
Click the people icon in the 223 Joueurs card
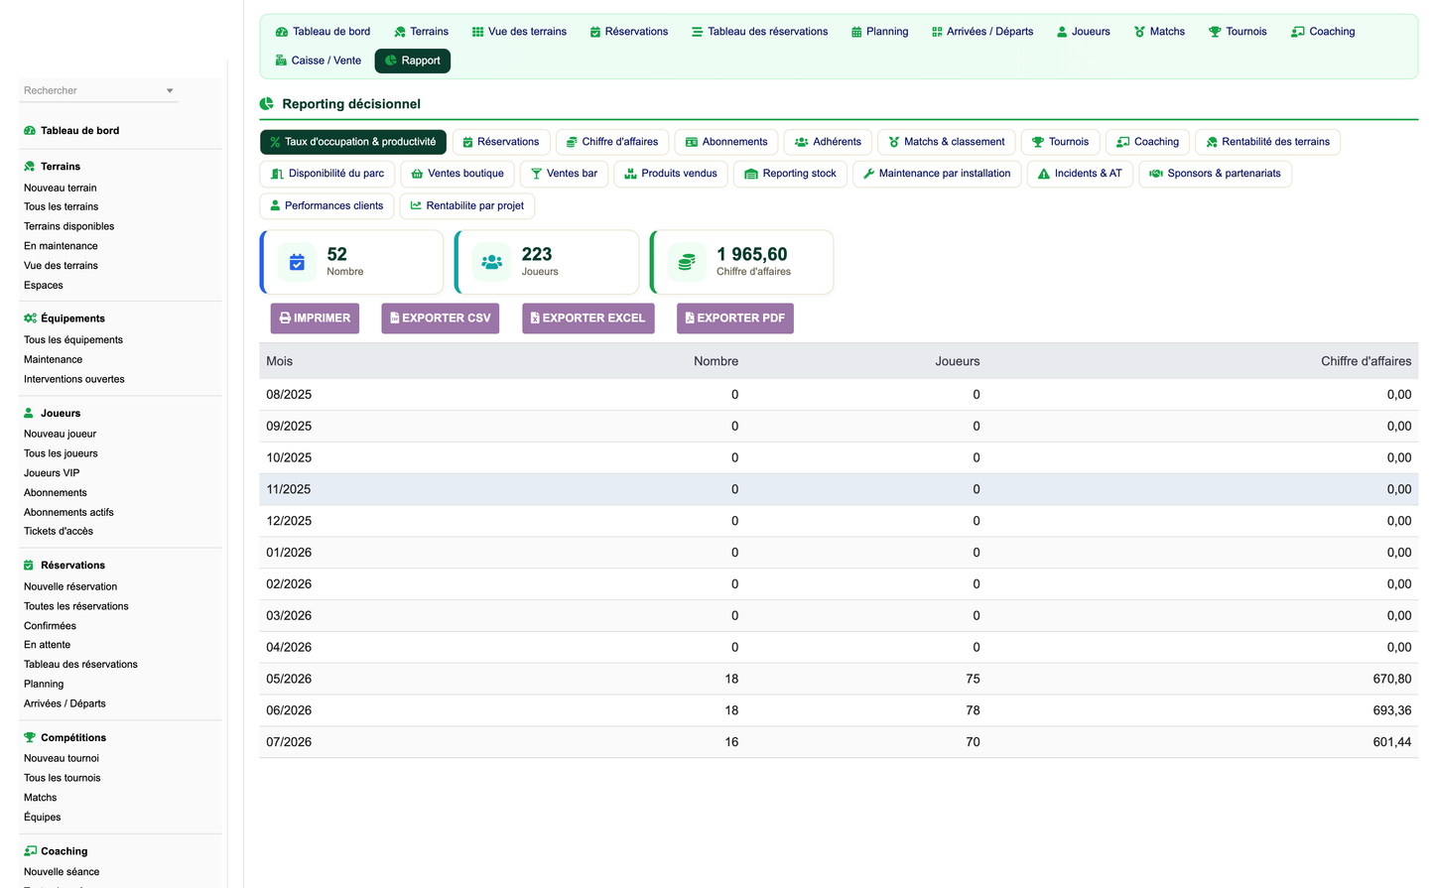(x=491, y=263)
